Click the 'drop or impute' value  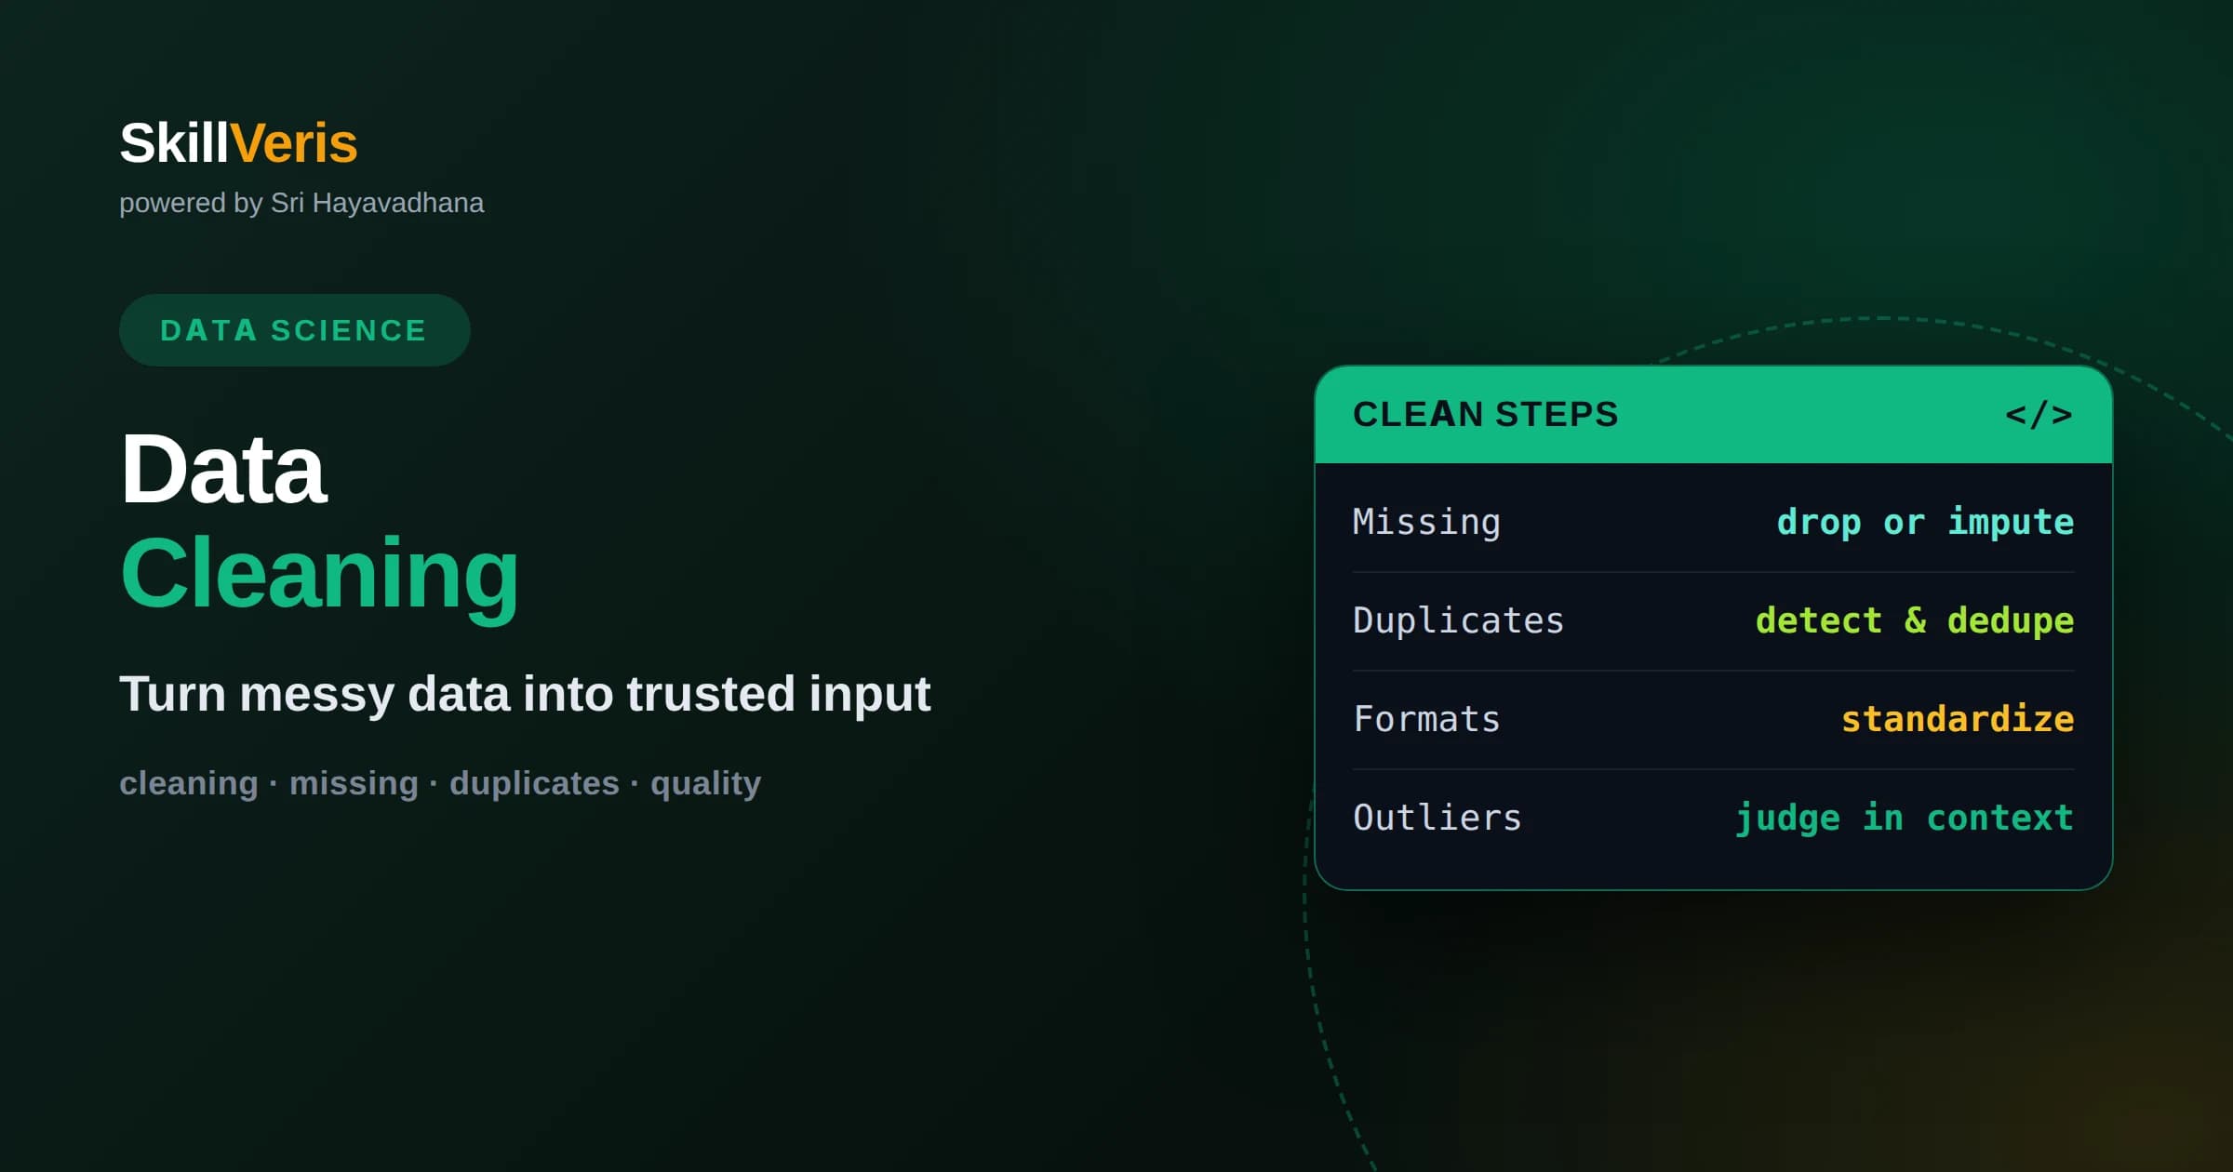coord(1925,522)
